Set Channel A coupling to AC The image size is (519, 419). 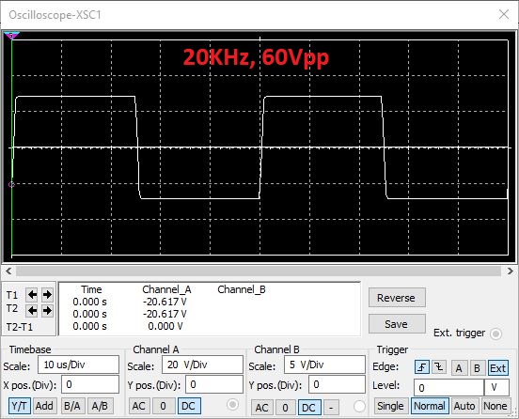[x=139, y=406]
